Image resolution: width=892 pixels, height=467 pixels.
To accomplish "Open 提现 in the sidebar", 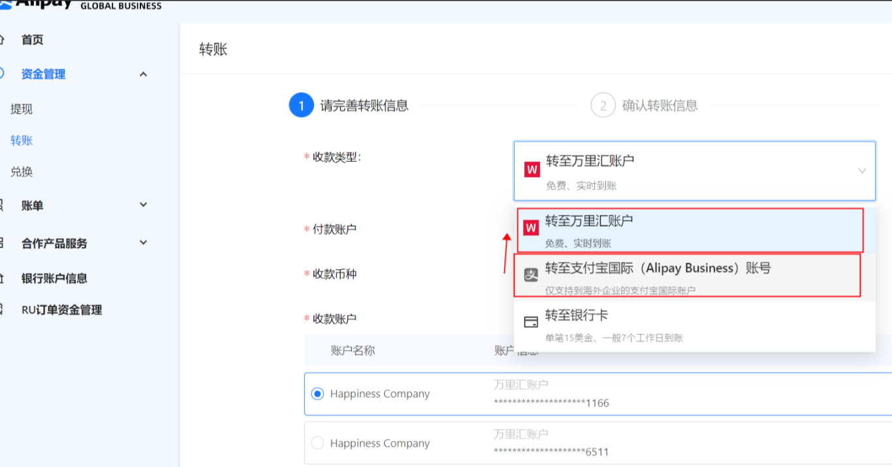I will click(22, 109).
